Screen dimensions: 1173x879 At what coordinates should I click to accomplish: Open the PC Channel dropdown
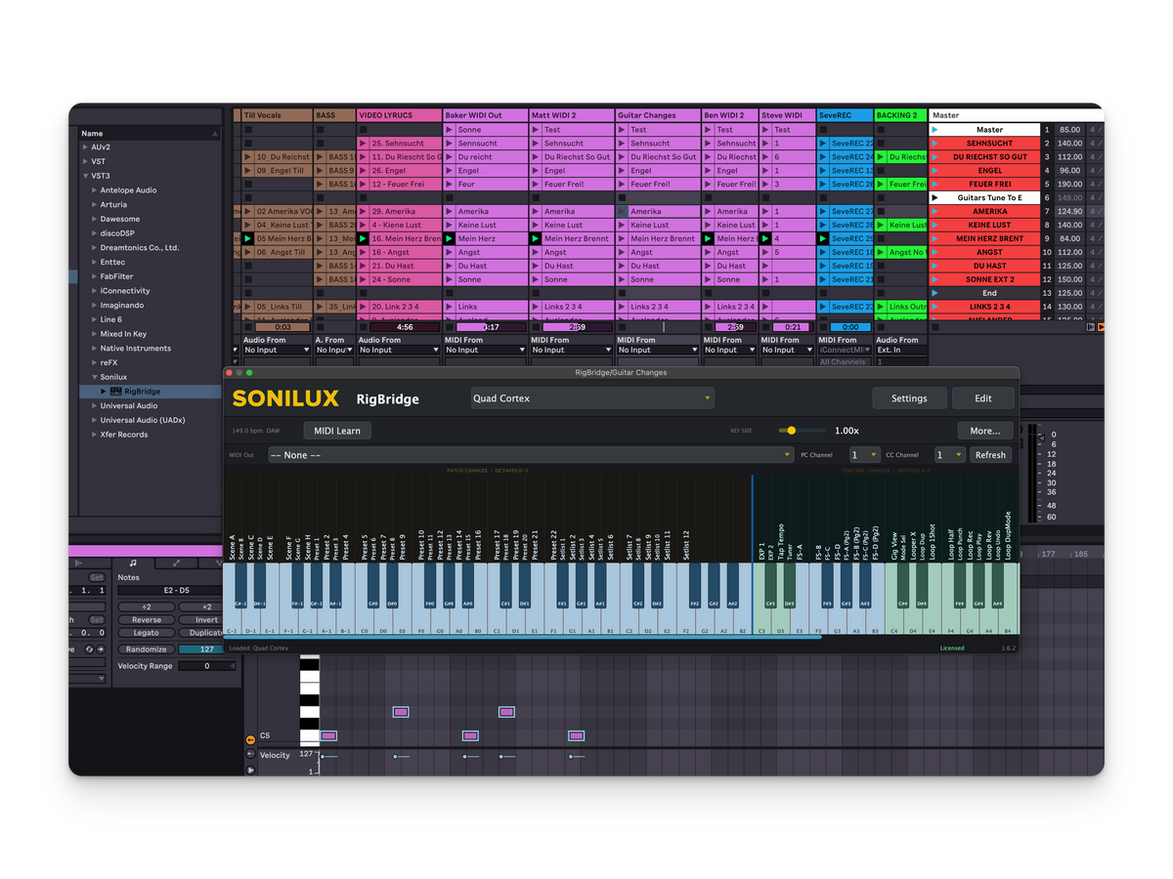[864, 455]
